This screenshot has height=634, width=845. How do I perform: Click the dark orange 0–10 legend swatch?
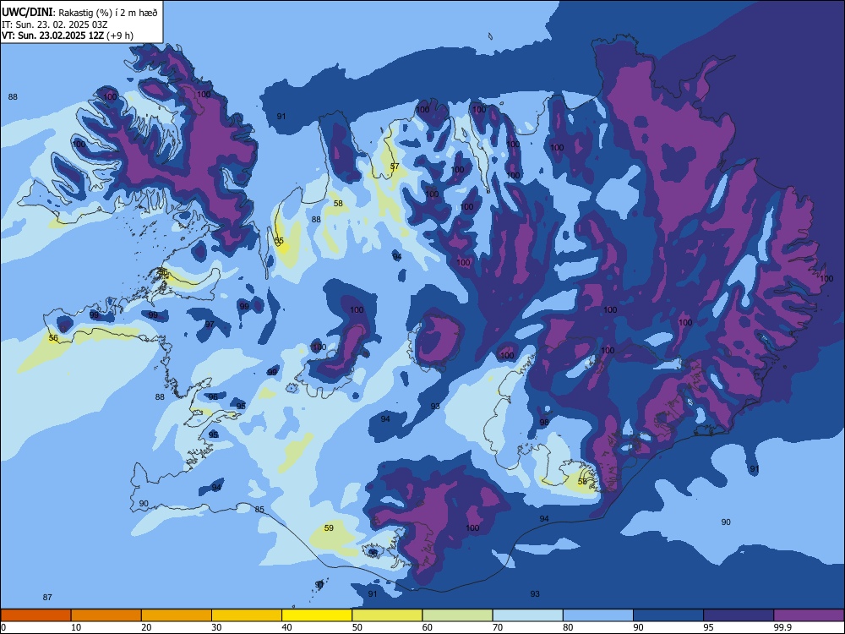click(x=36, y=615)
